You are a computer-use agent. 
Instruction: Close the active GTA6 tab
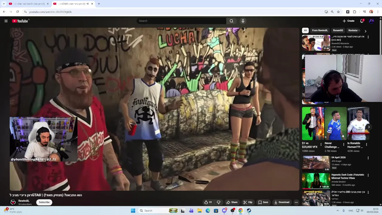click(92, 4)
